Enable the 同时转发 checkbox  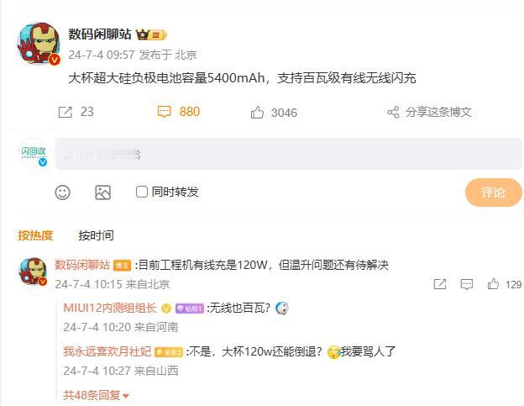point(142,192)
